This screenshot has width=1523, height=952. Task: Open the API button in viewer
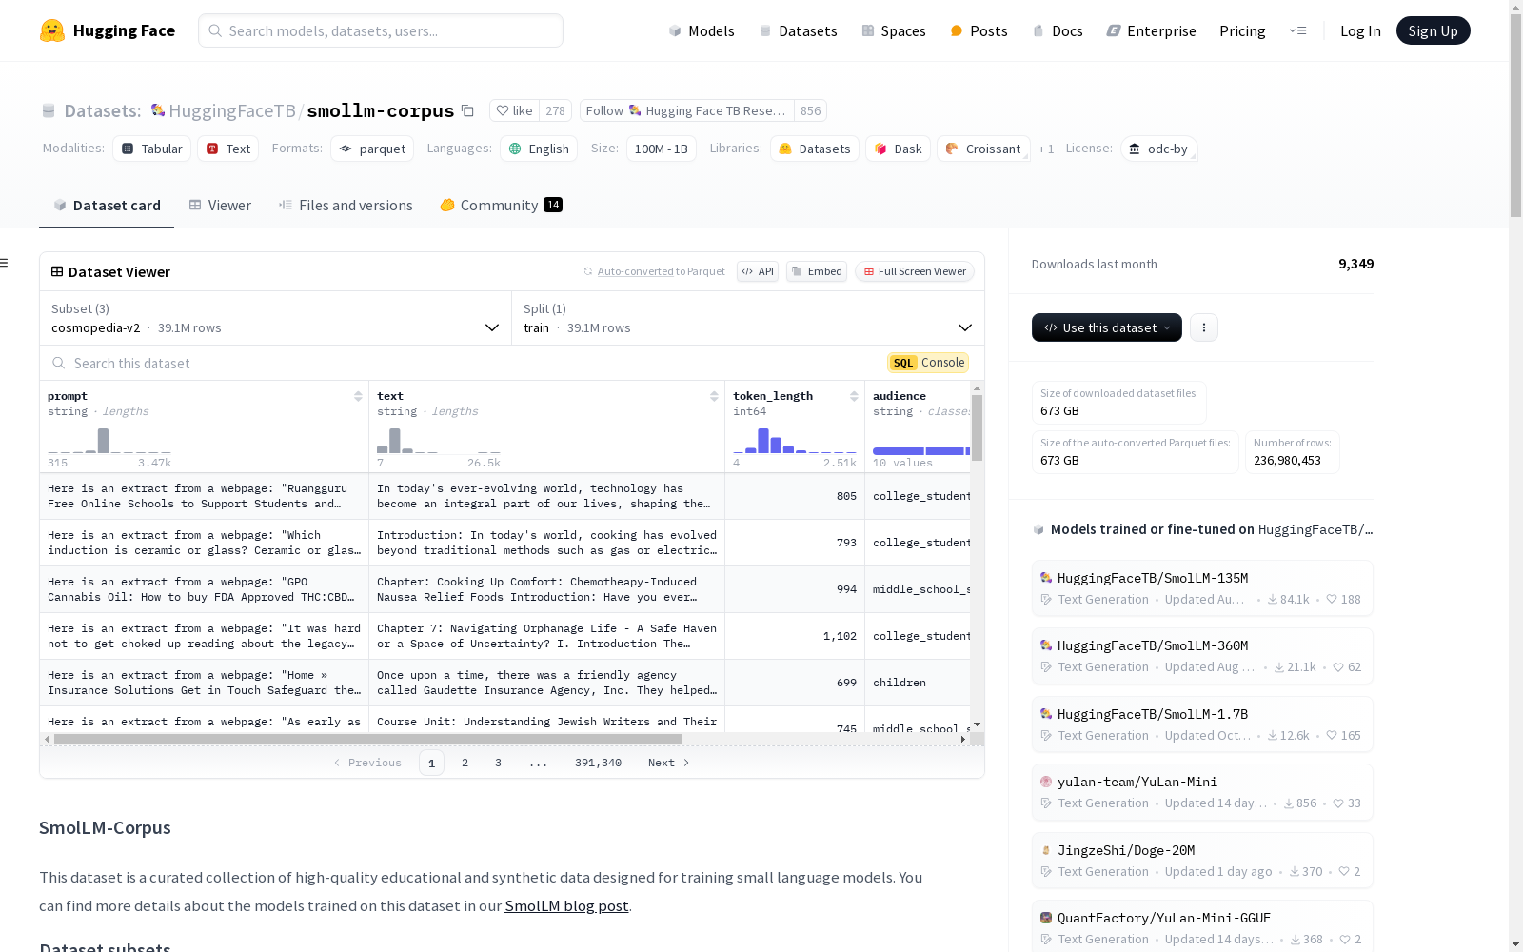pos(758,271)
